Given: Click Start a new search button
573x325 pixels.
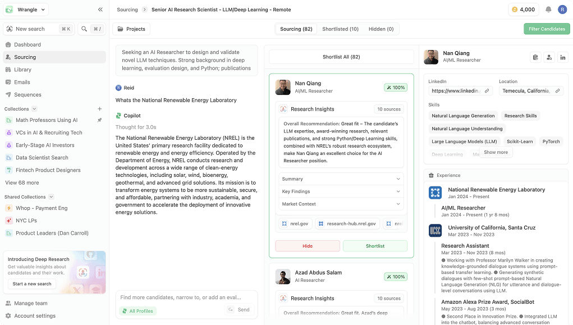Looking at the screenshot, I should [32, 284].
